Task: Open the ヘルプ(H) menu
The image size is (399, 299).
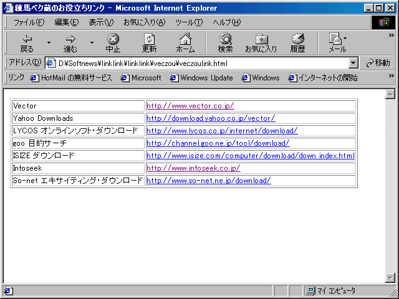Action: (x=227, y=22)
